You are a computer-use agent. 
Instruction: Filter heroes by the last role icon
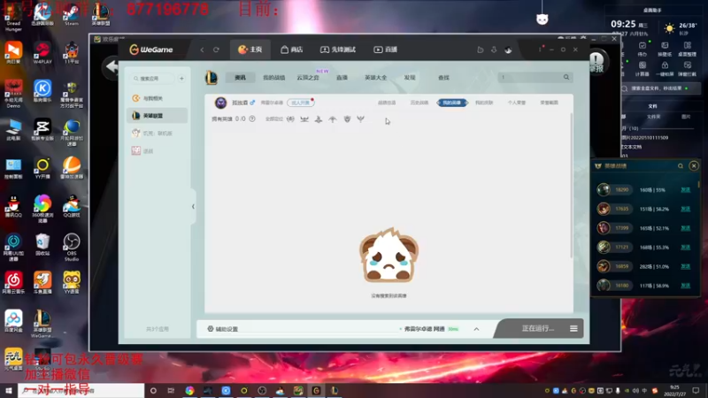(x=360, y=119)
